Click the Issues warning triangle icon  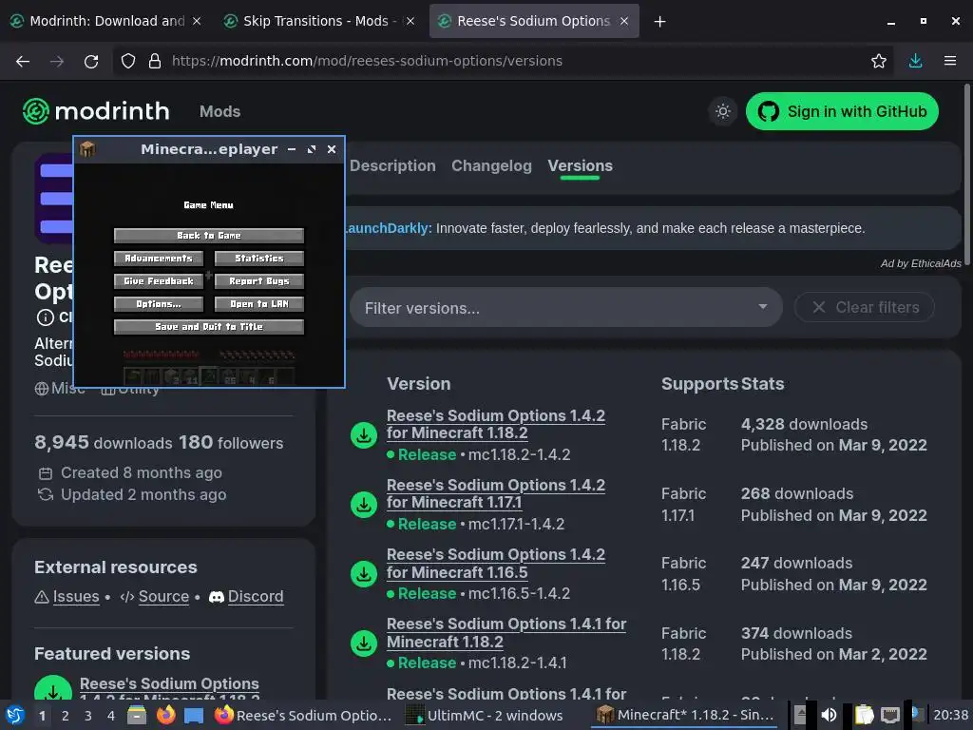click(x=42, y=597)
